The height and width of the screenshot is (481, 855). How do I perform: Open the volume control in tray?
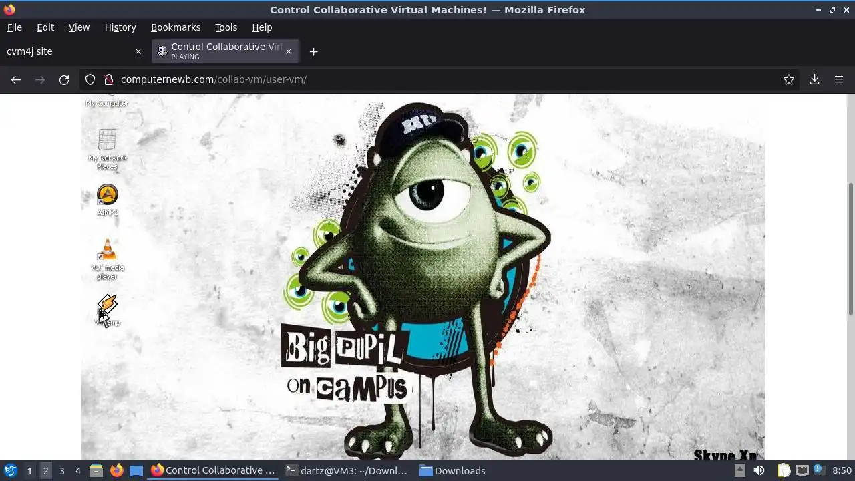(759, 470)
